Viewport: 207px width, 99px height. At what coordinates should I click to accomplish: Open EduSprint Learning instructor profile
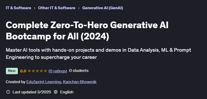44,82
